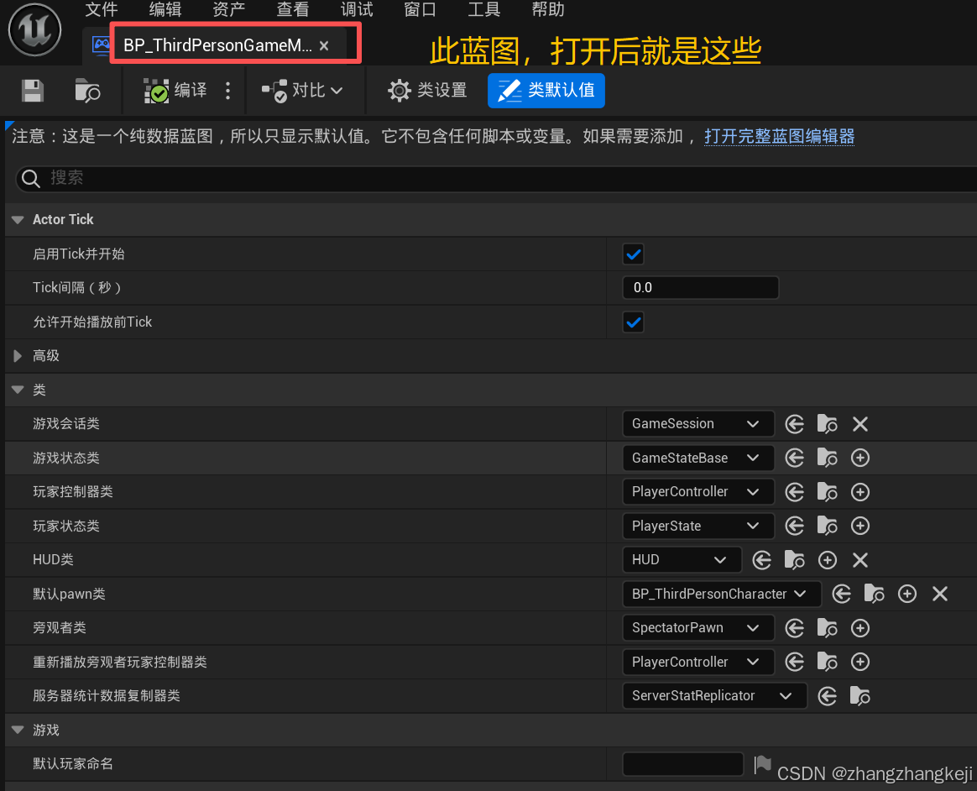Screen dimensions: 977x791
Task: Use selected asset arrow for 游戏会话类
Action: [x=794, y=424]
